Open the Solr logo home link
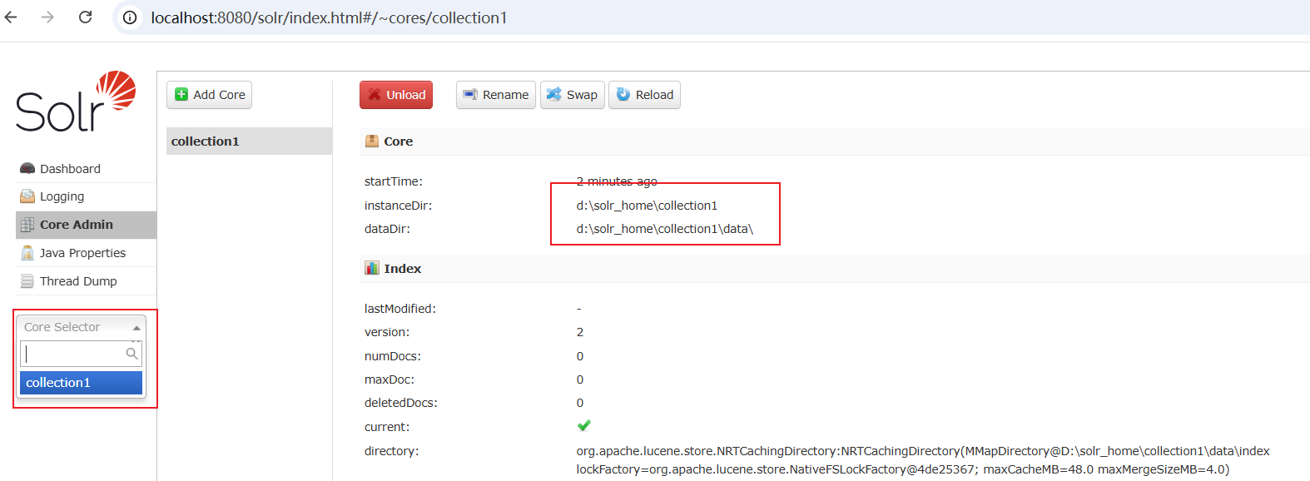1310x481 pixels. click(76, 102)
